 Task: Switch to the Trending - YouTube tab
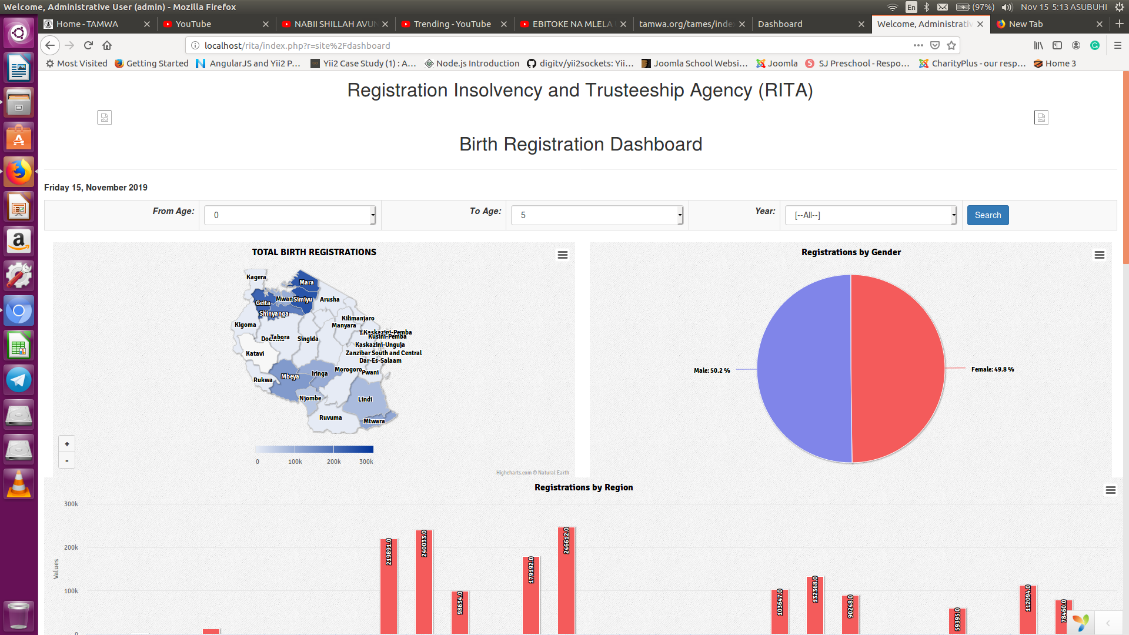click(x=452, y=24)
